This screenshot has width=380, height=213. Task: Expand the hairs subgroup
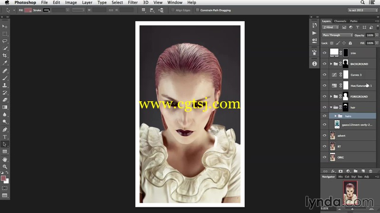point(336,116)
